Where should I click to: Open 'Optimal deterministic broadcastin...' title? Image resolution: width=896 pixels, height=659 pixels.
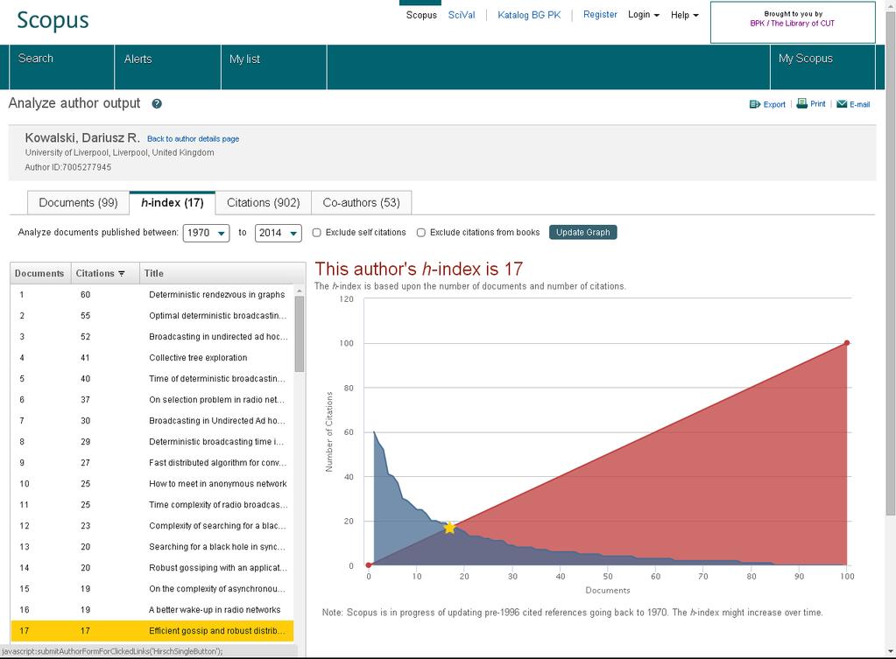(x=218, y=316)
